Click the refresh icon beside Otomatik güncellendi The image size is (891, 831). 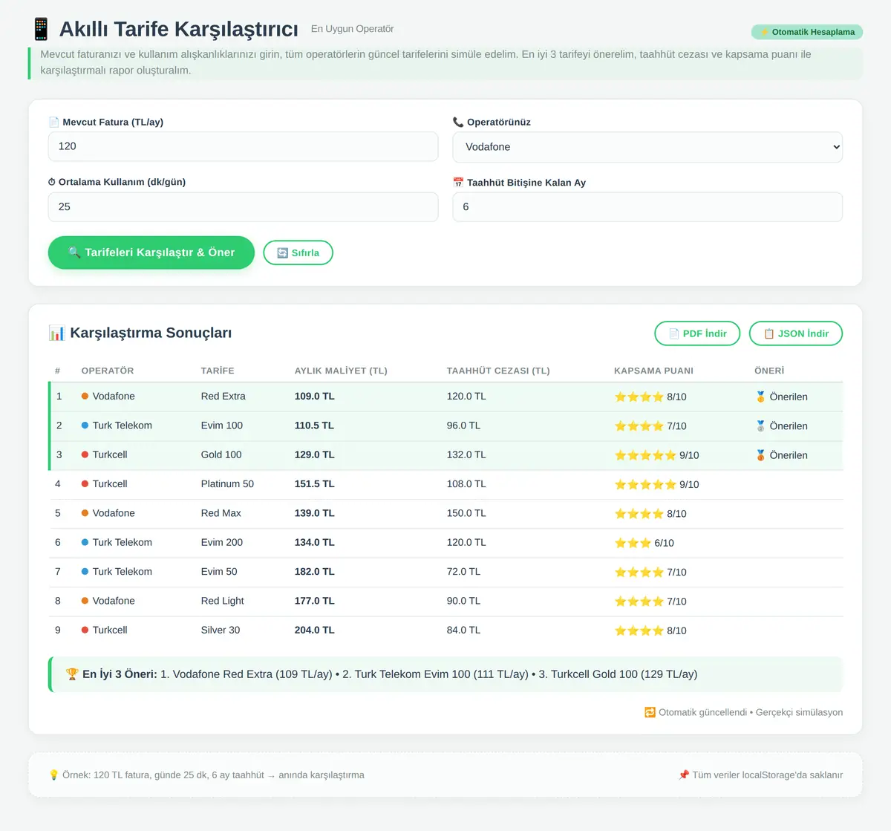650,712
